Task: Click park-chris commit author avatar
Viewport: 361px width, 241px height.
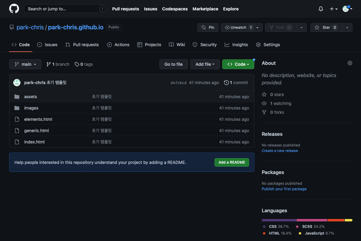Action: point(17,83)
